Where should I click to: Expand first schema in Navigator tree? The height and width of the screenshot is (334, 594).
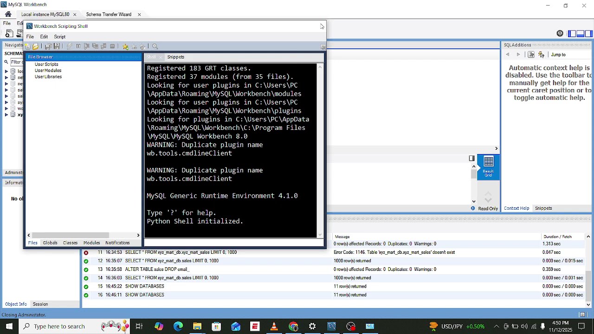pyautogui.click(x=6, y=71)
